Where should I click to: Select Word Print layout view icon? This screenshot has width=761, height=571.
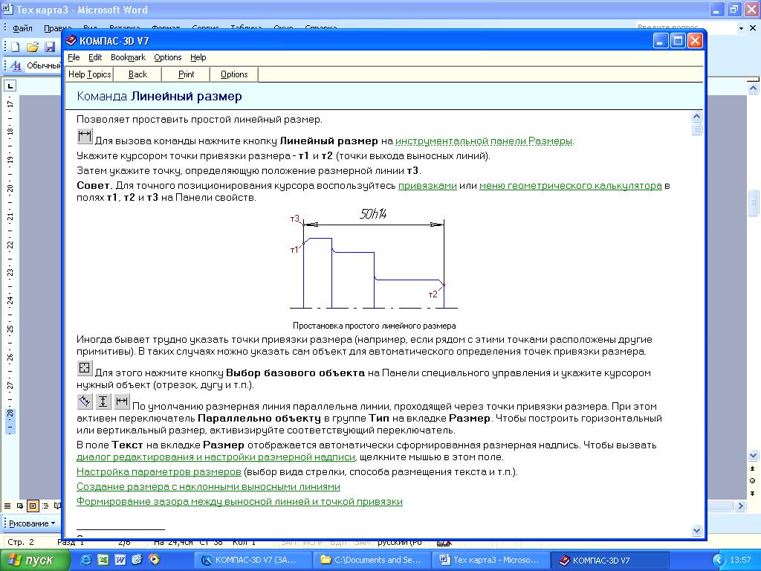click(33, 506)
